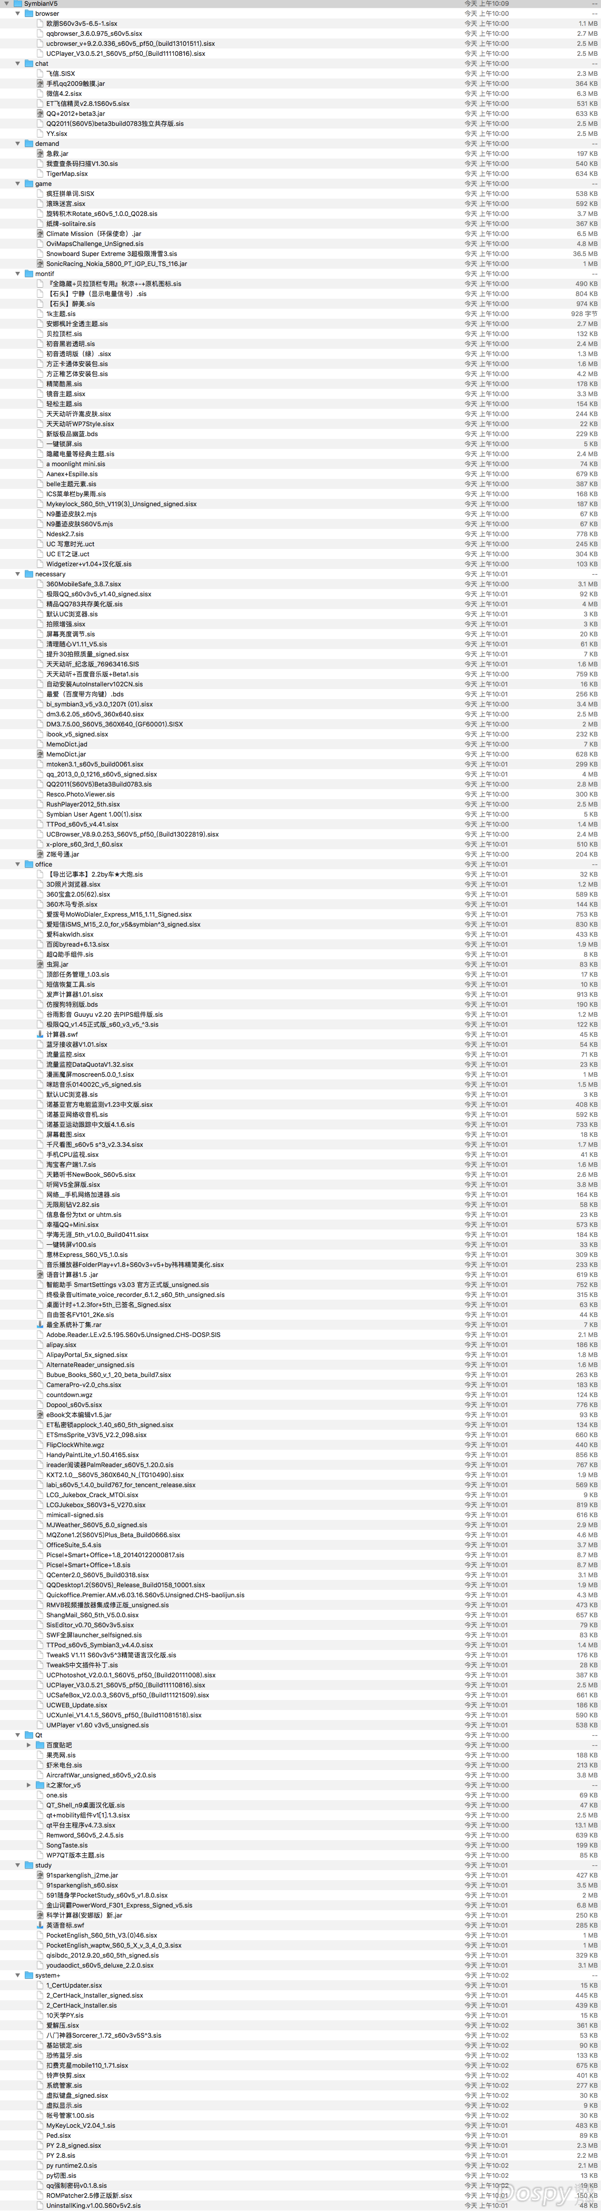The width and height of the screenshot is (601, 2211).
Task: Click the jar icon of 手机qq2009触摸.jar
Action: pos(41,83)
